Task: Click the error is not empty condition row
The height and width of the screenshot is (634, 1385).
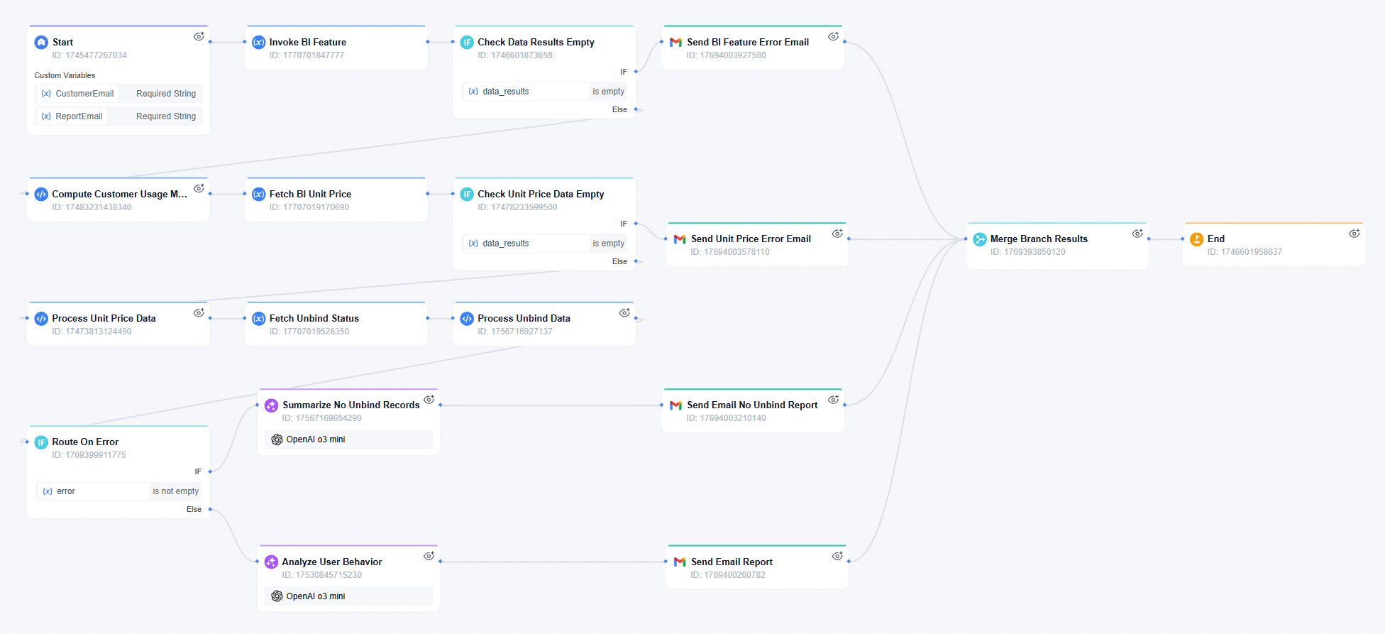Action: pos(118,491)
